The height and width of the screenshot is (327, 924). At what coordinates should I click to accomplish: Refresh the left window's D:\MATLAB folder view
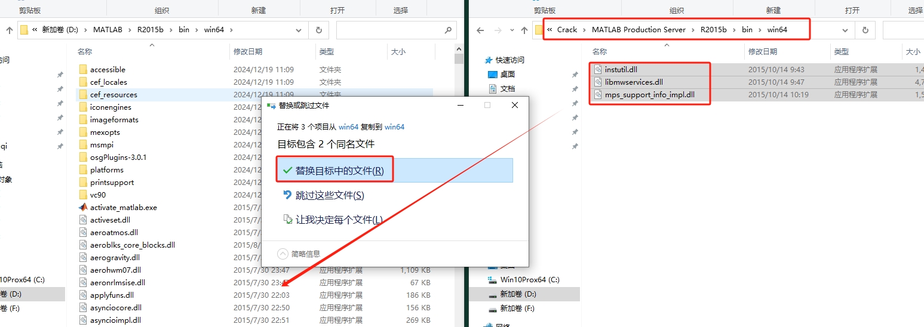coord(318,30)
